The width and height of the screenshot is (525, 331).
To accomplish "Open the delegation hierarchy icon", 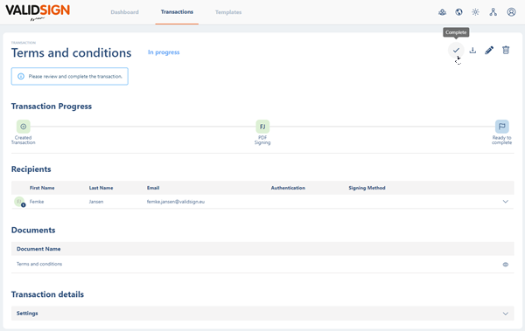I will pyautogui.click(x=493, y=12).
